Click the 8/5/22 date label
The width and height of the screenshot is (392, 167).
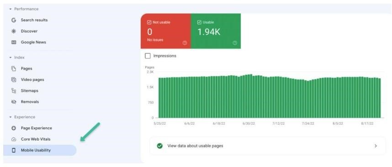[x=338, y=124]
